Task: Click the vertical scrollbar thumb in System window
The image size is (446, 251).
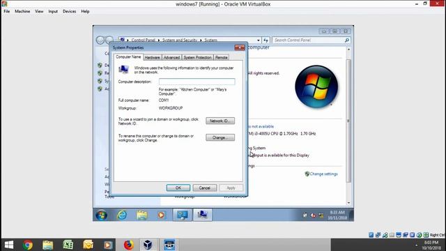Action: pyautogui.click(x=348, y=121)
